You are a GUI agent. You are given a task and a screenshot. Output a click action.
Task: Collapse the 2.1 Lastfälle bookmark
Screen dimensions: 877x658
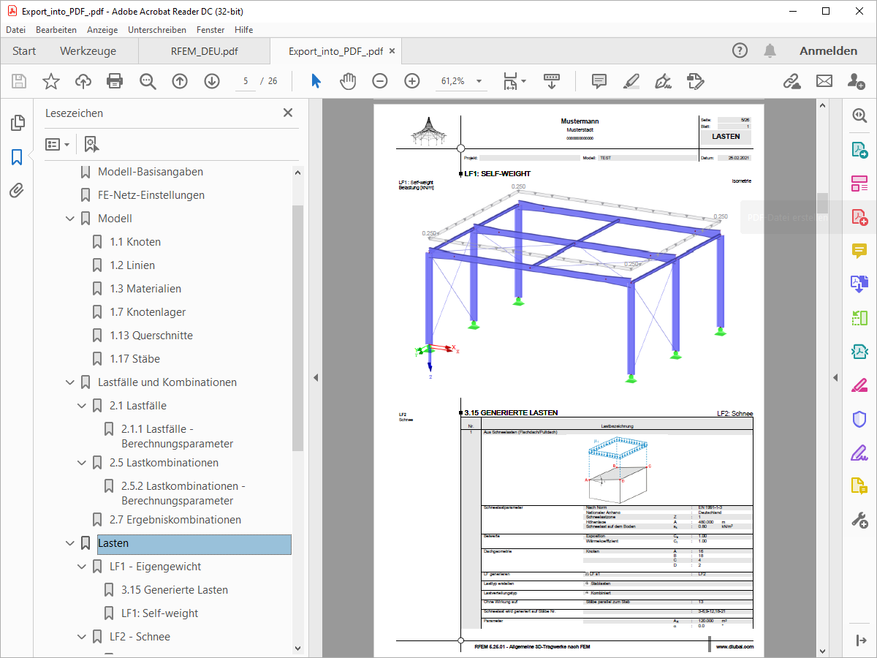82,406
